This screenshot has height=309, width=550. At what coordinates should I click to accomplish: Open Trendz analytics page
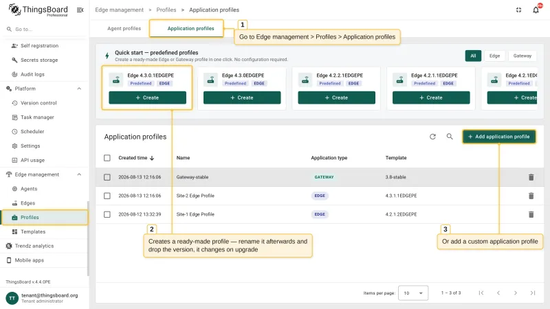34,246
